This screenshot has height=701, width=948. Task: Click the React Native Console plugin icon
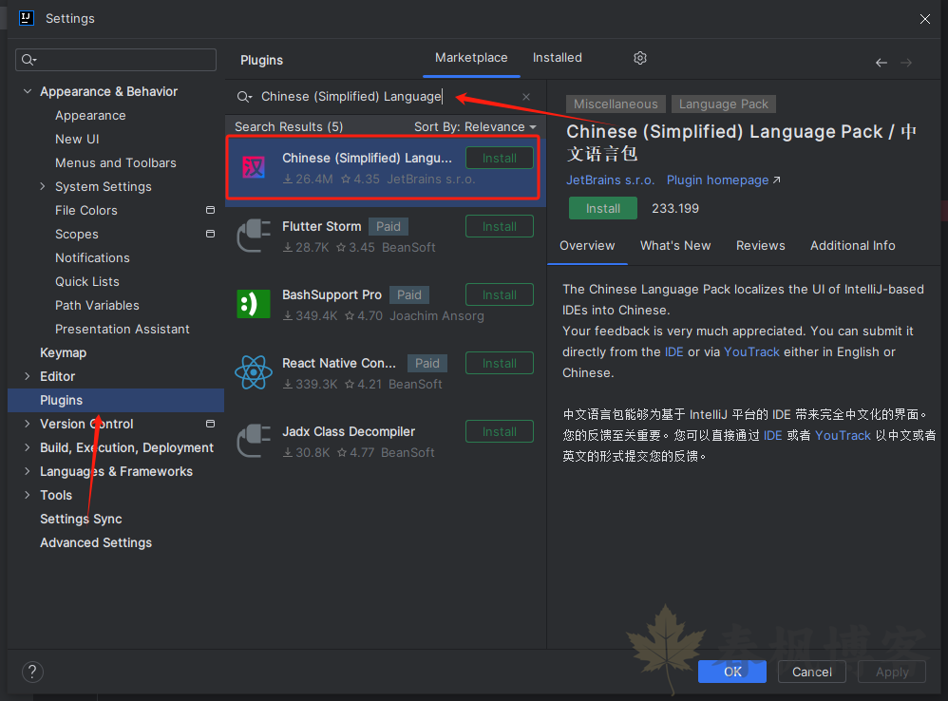[254, 372]
